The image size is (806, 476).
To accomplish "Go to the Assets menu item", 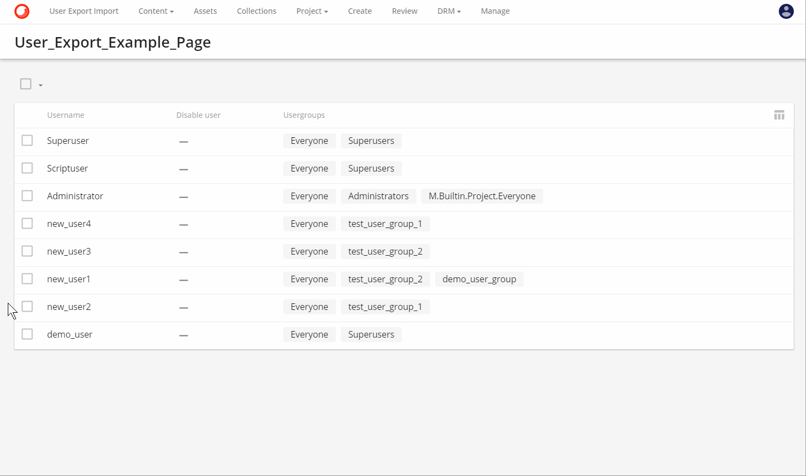I will 205,11.
